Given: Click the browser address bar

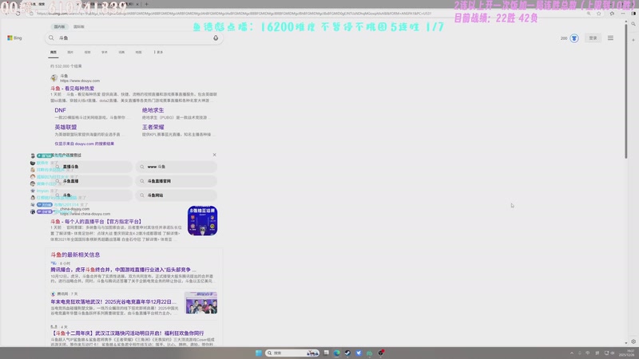Looking at the screenshot, I should point(306,14).
